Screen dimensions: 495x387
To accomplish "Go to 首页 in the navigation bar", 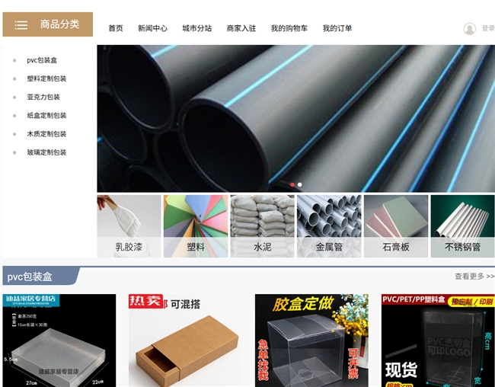I will tap(116, 28).
